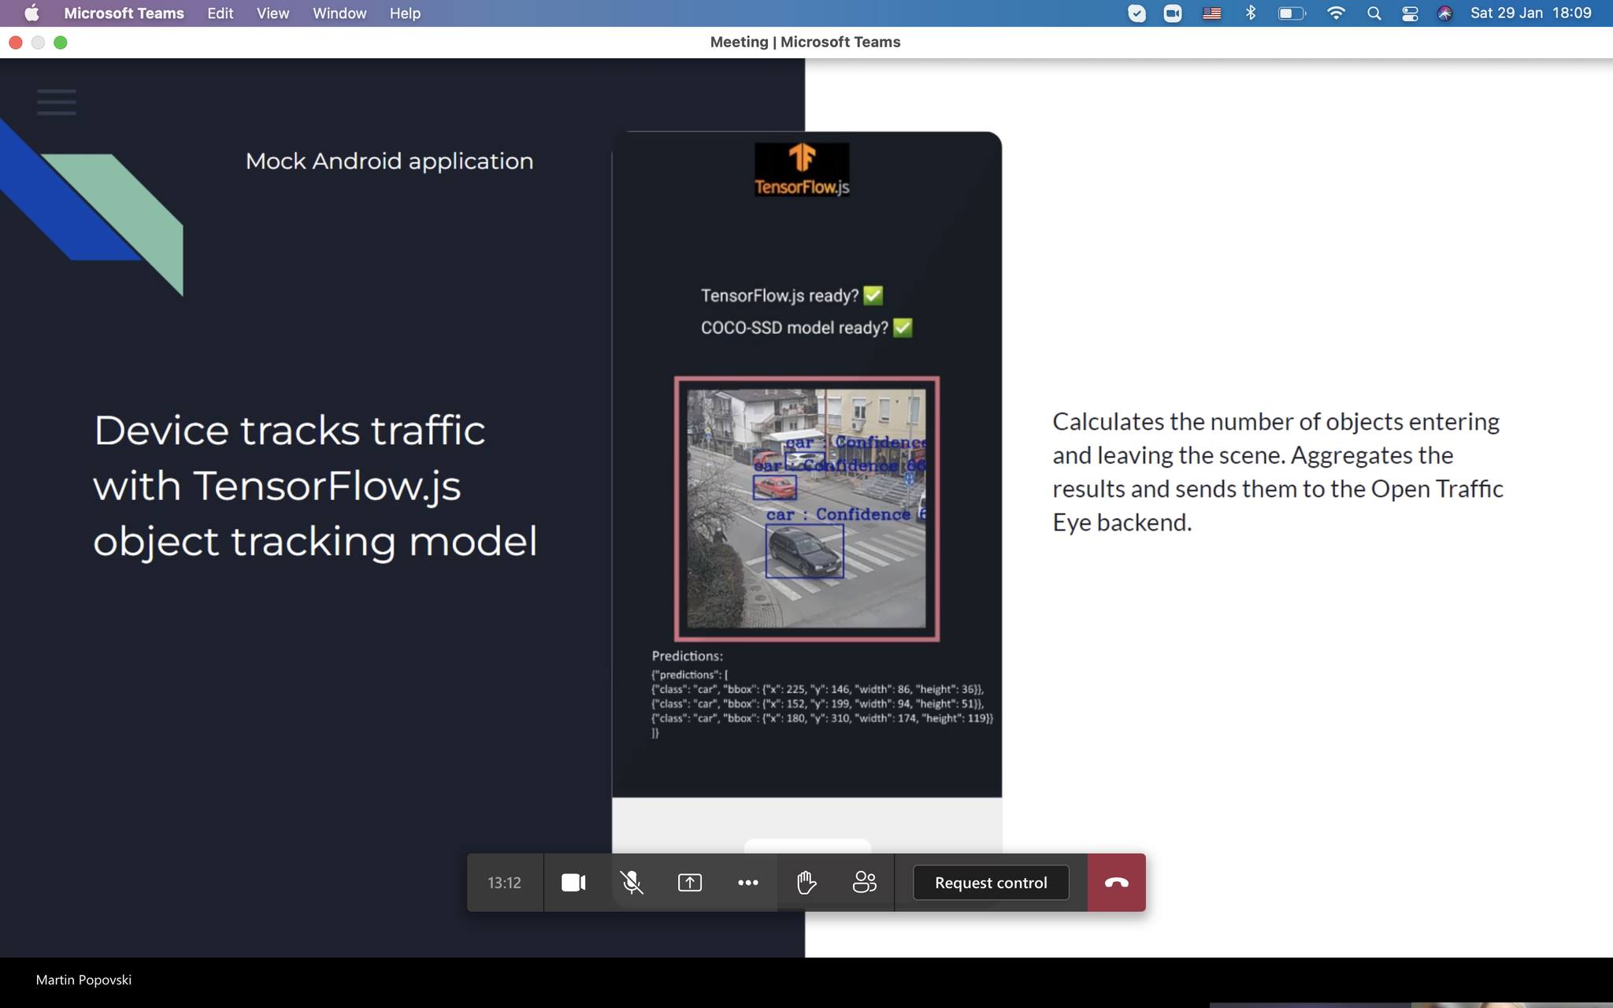Open the Edit menu

click(220, 13)
